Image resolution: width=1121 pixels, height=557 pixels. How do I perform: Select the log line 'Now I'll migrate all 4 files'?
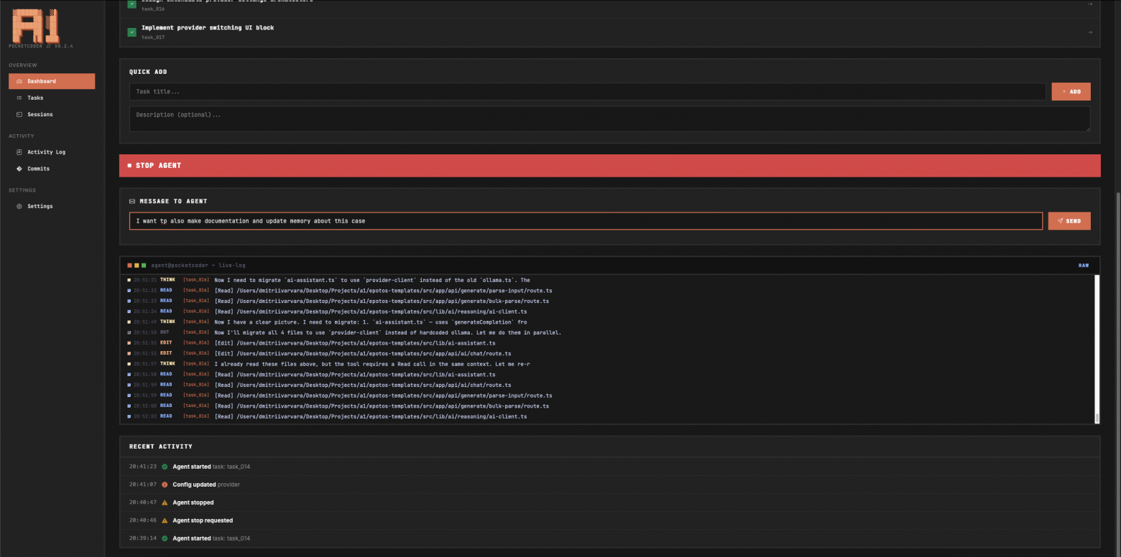pos(387,332)
